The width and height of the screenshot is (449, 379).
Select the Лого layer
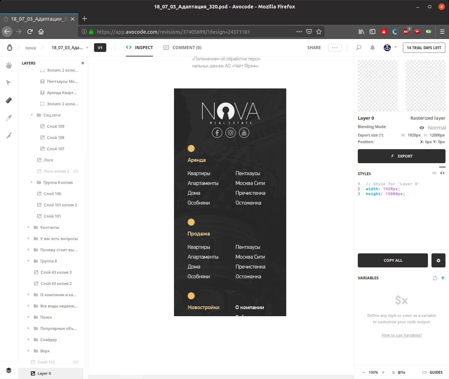(48, 160)
